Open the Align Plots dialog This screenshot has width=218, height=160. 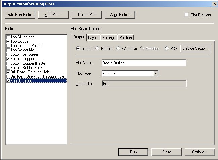coord(120,15)
